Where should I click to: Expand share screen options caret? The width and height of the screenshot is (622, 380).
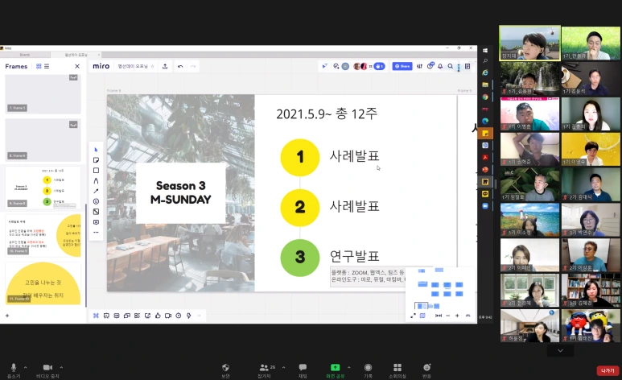pyautogui.click(x=349, y=367)
